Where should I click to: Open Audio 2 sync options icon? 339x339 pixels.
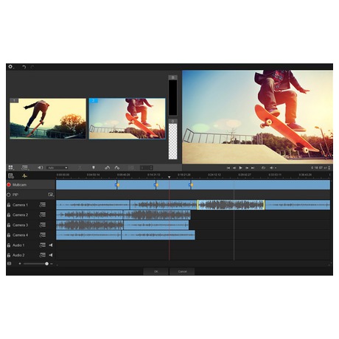coord(43,255)
